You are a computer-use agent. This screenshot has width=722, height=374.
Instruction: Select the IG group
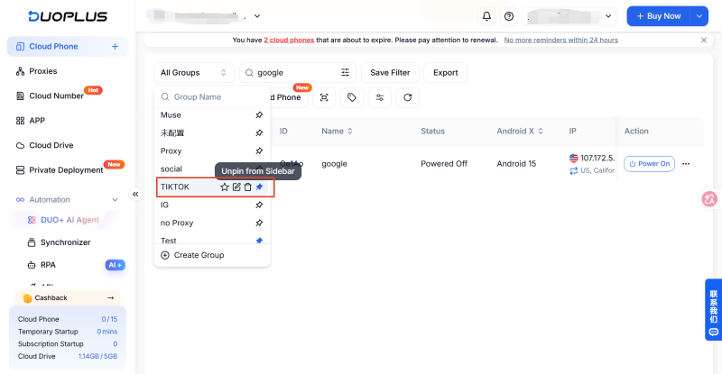[164, 205]
